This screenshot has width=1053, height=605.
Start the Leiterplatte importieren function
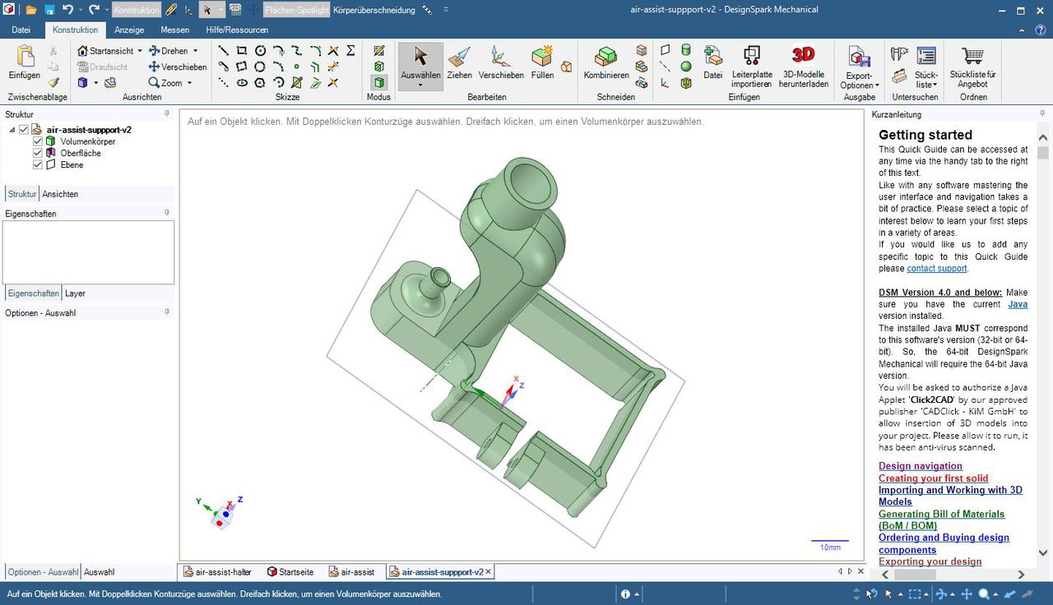pyautogui.click(x=751, y=62)
